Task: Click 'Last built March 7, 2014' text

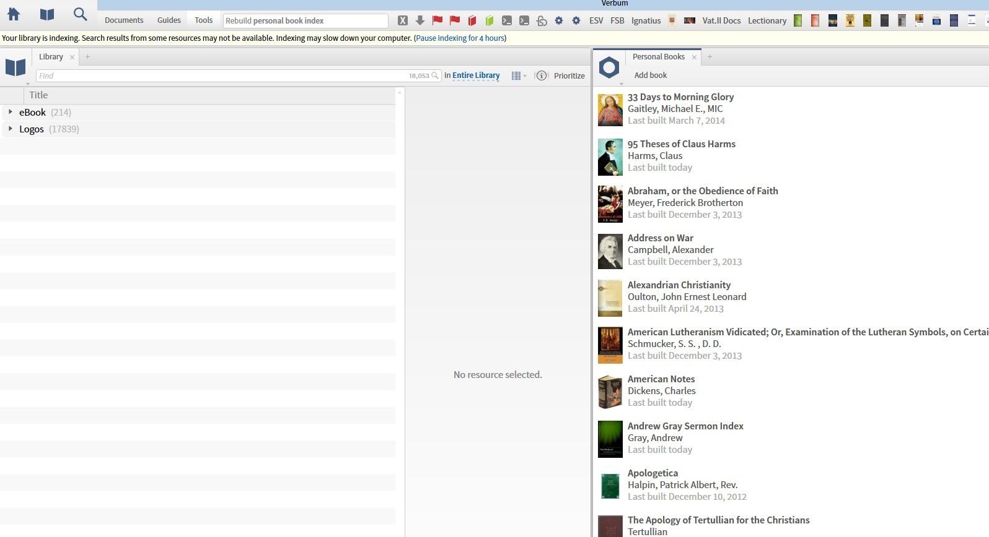Action: coord(676,120)
